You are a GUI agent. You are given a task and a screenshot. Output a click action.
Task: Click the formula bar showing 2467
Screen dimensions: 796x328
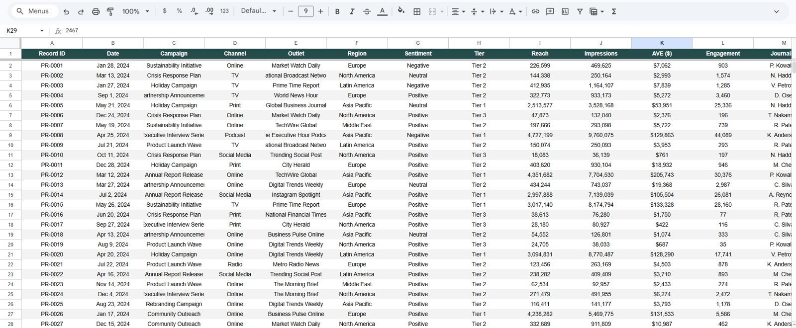(428, 31)
